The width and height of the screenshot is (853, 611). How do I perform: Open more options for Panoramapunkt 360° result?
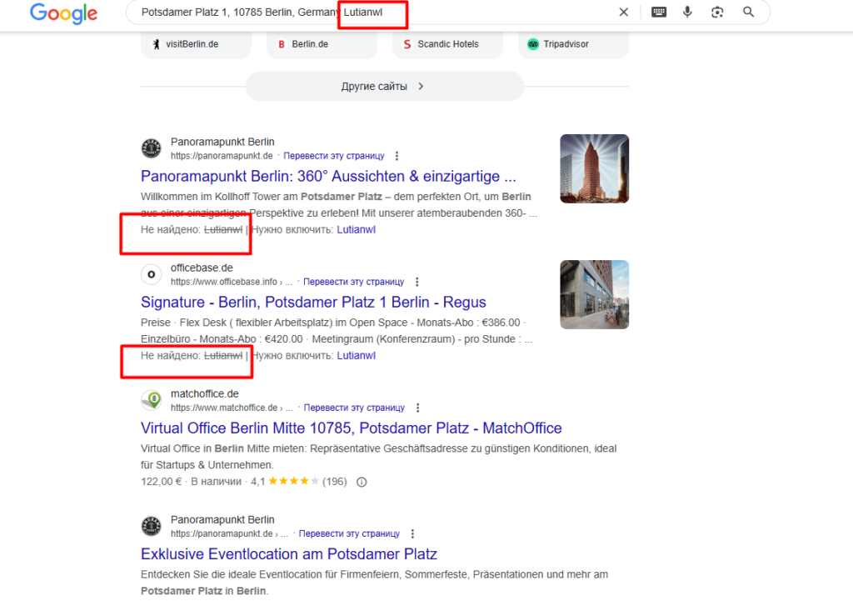click(397, 156)
